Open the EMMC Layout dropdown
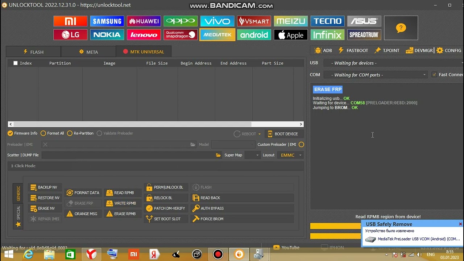Screen dimensions: 464x261 (291, 155)
